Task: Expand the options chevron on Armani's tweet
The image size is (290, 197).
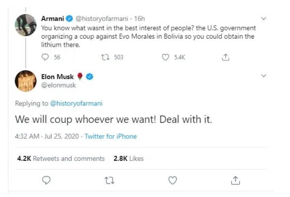Action: 264,18
